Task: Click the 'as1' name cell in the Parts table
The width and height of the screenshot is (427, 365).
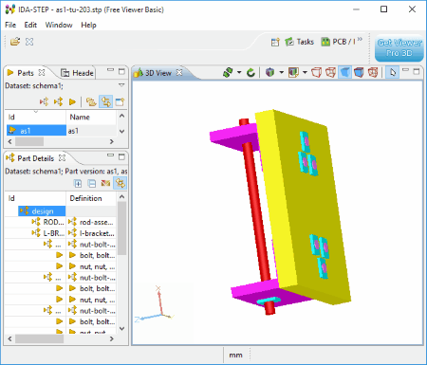Action: (x=73, y=131)
